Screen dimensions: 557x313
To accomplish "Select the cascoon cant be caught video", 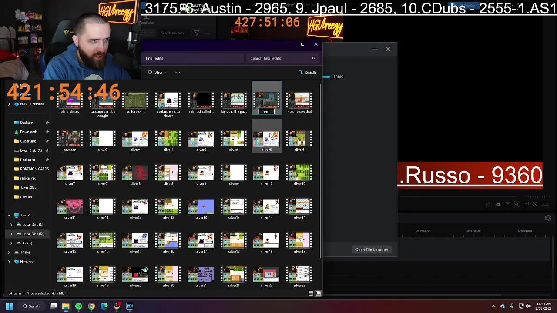I will click(103, 105).
